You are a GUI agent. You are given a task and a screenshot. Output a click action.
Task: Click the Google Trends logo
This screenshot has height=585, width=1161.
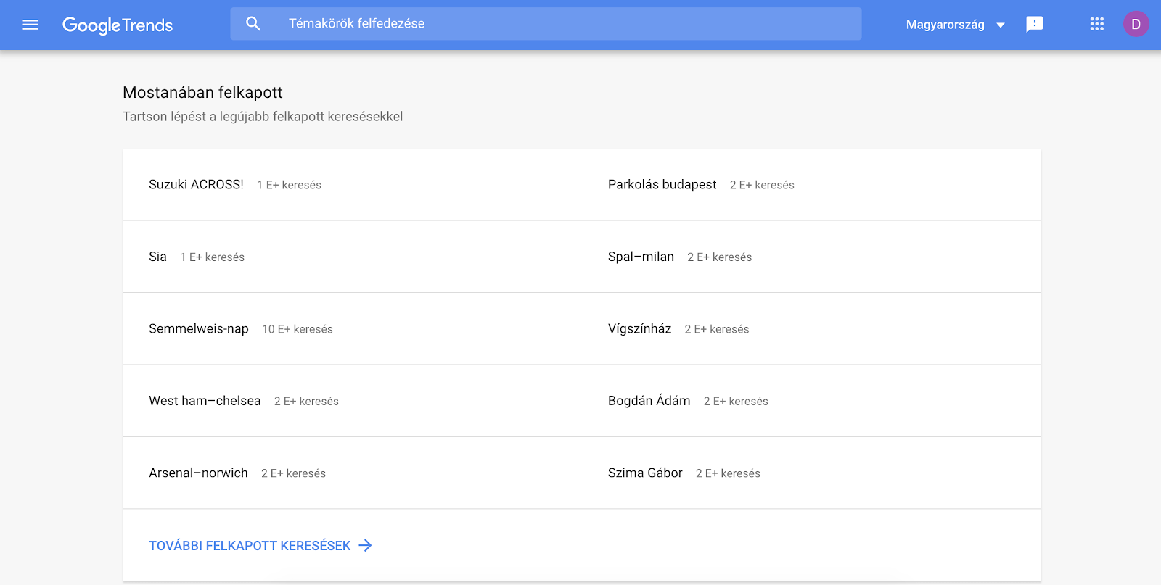point(118,25)
